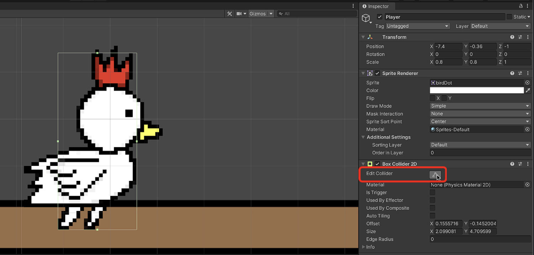Enable the Is Trigger checkbox
The image size is (534, 255).
click(x=432, y=192)
